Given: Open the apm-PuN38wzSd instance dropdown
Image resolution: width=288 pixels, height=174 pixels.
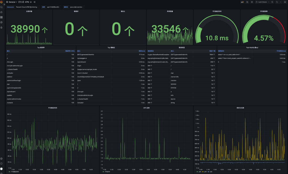Looking at the screenshot, I should point(53,7).
